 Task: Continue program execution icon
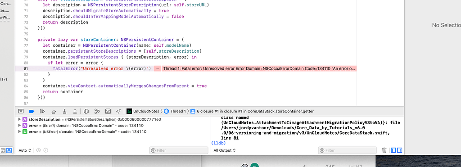point(43,111)
